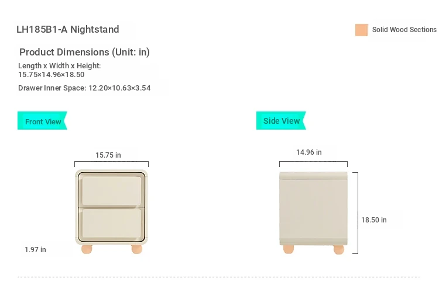Click the side view nightstand image

pos(313,213)
